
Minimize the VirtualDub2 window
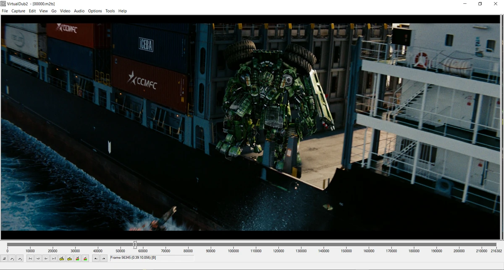tap(465, 4)
